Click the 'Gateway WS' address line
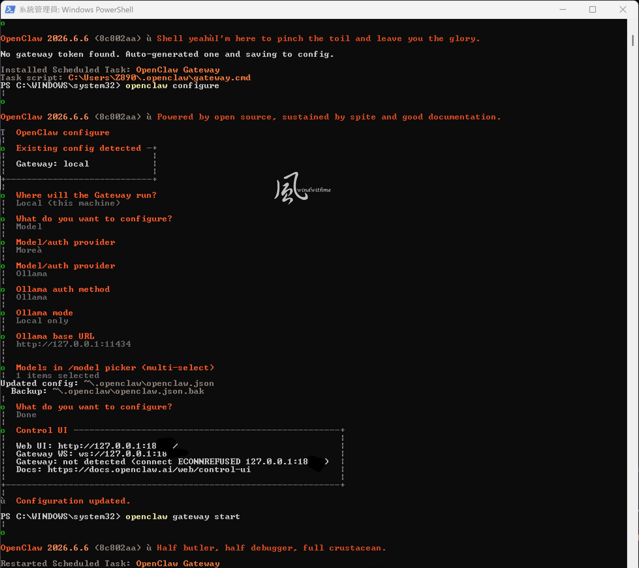639x568 pixels. [x=91, y=454]
